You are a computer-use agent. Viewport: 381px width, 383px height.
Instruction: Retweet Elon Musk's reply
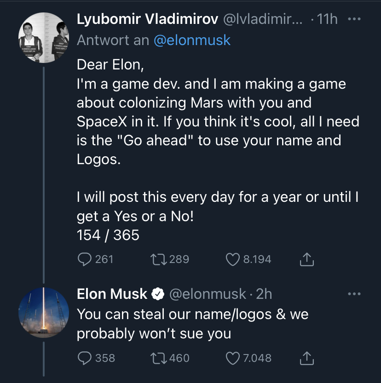[159, 358]
